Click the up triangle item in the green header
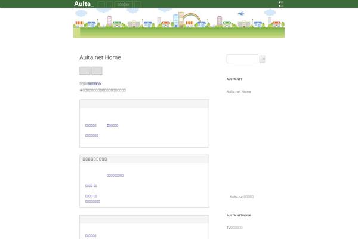Image resolution: width=358 pixels, height=239 pixels. pos(281,2)
